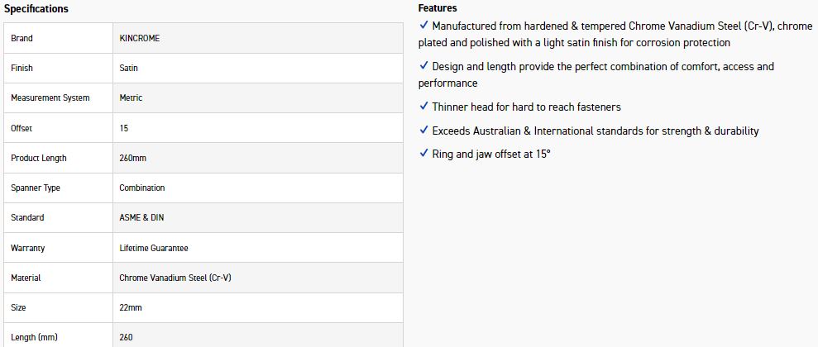Click the Features heading

[x=438, y=8]
